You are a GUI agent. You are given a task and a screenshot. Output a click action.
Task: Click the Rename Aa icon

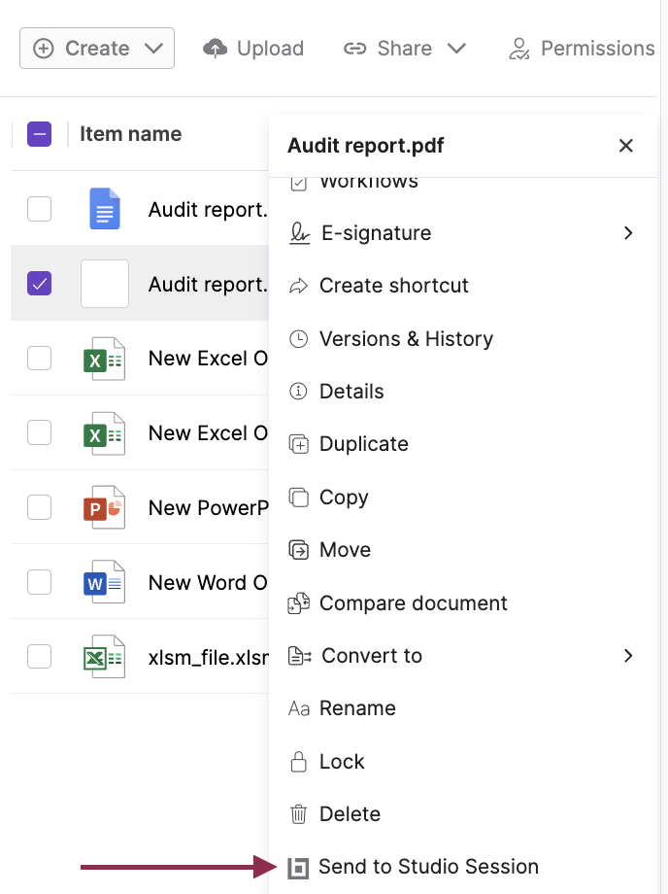(x=299, y=708)
